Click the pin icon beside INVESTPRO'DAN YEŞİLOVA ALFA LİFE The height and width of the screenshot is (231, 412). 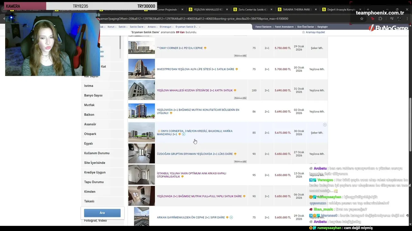(237, 69)
